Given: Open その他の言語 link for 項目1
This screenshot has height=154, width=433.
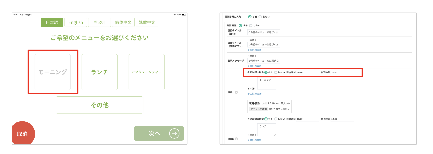Looking at the screenshot, I should pos(254,94).
